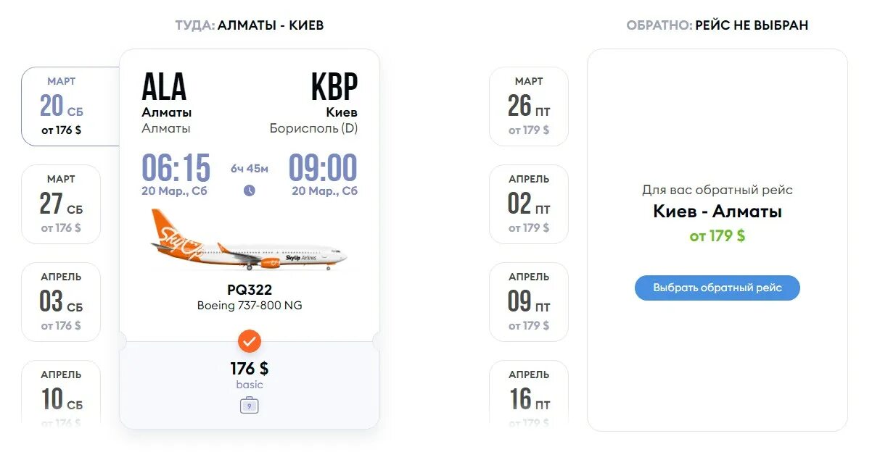This screenshot has height=452, width=872.
Task: Choose outbound date April 03 Saturday
Action: 61,302
